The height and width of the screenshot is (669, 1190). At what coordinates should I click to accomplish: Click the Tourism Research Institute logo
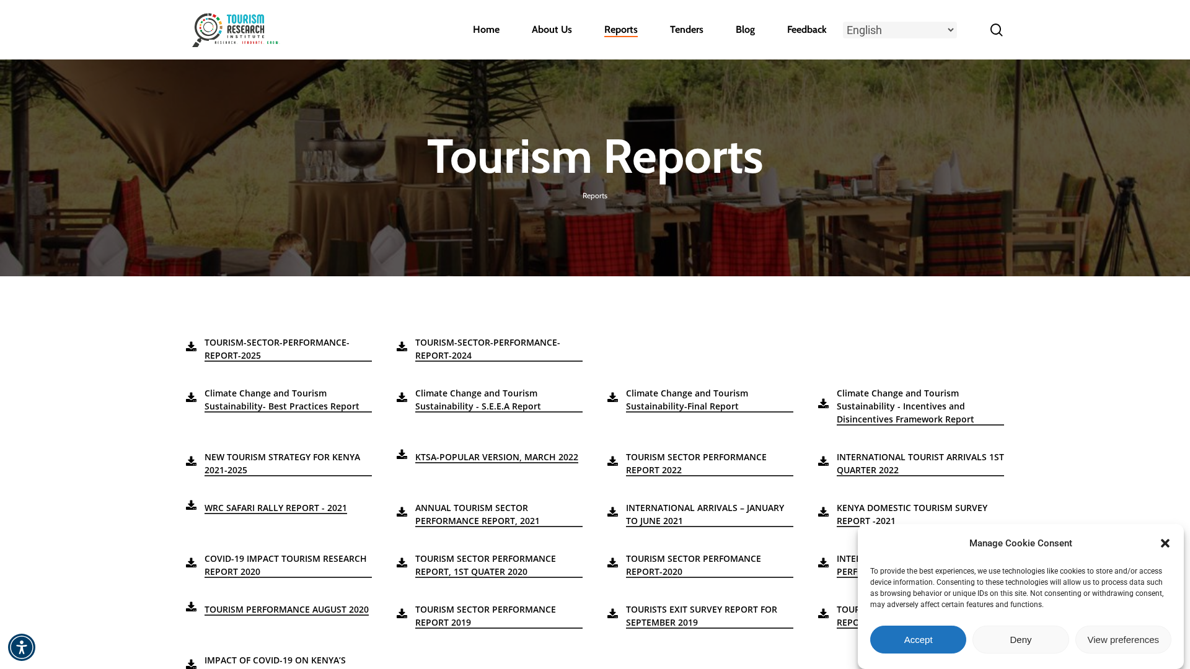(x=235, y=30)
